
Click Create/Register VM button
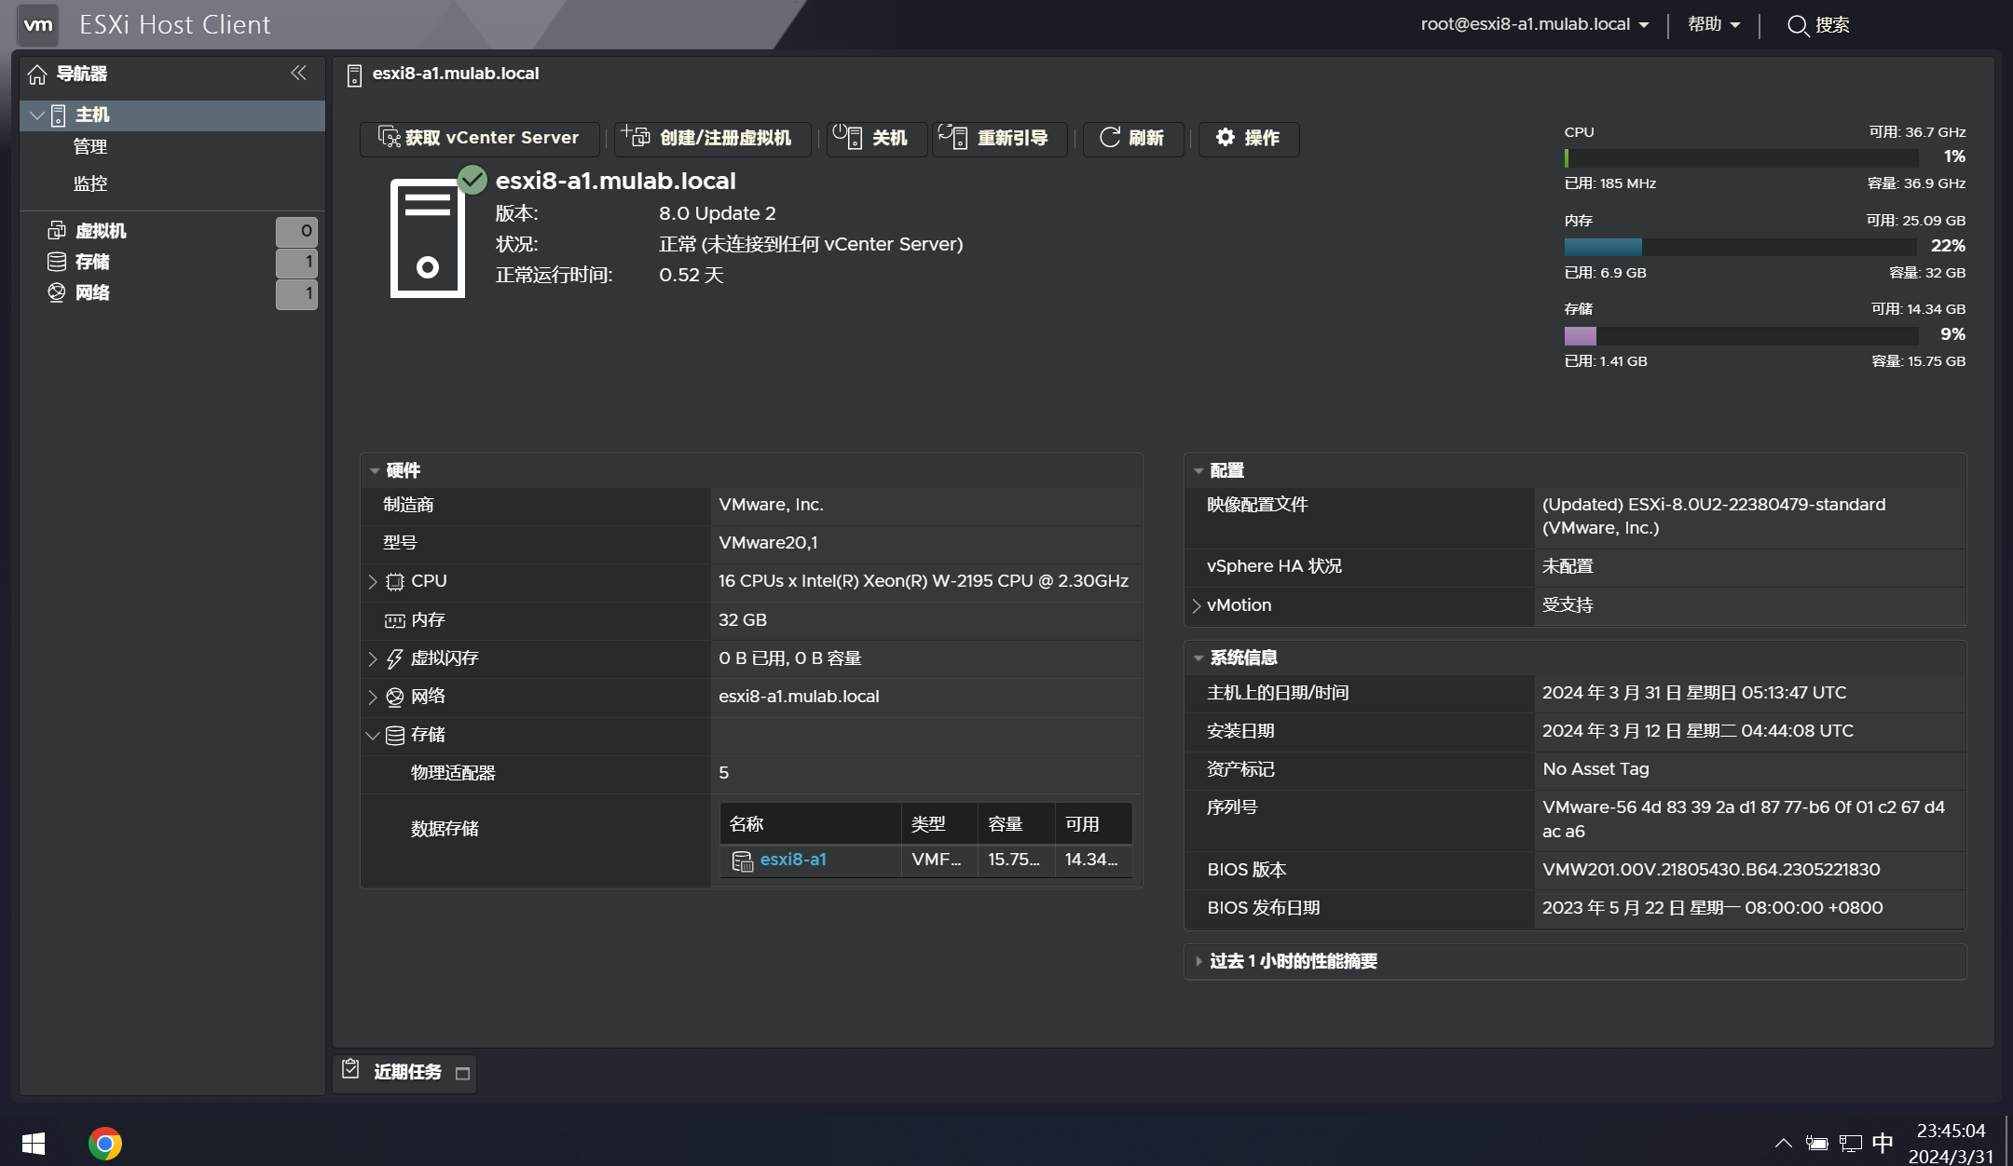712,138
